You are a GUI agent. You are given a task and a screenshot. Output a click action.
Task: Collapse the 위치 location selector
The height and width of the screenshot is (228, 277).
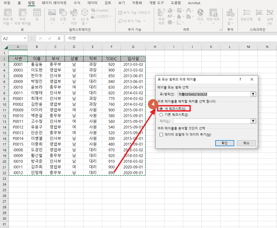[253, 121]
